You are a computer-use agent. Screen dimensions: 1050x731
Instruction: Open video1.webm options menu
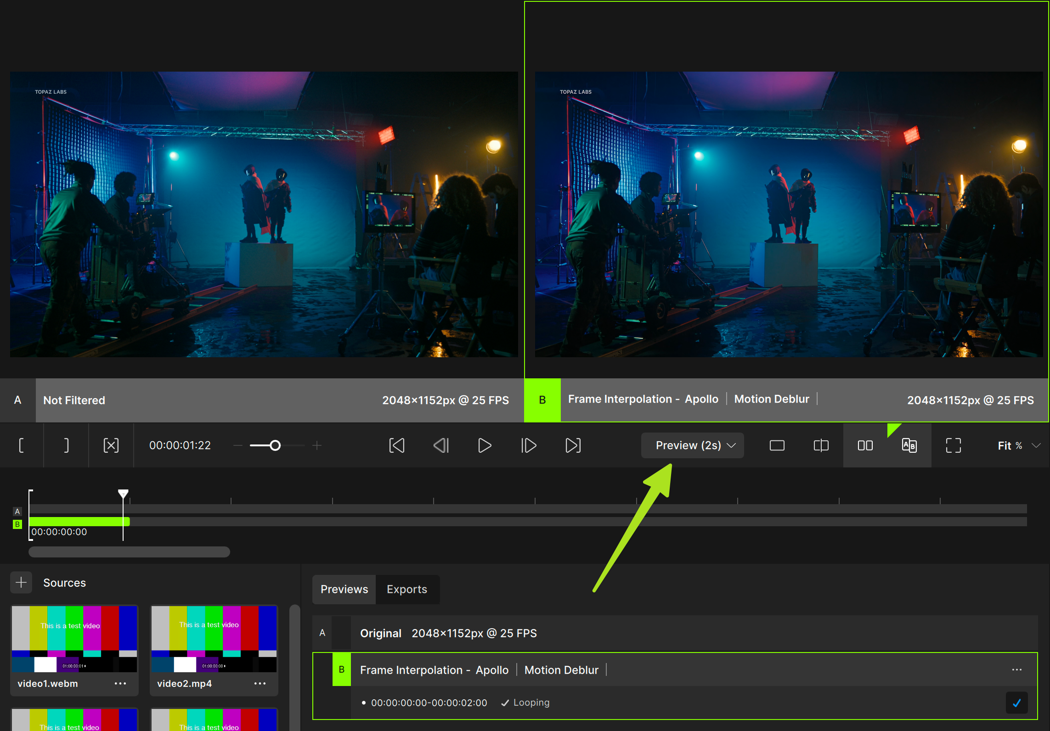pos(120,684)
